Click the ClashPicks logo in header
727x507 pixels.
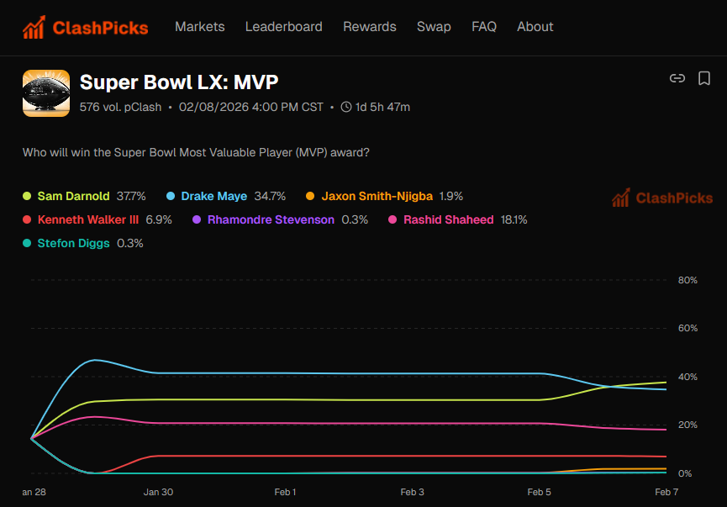(86, 28)
